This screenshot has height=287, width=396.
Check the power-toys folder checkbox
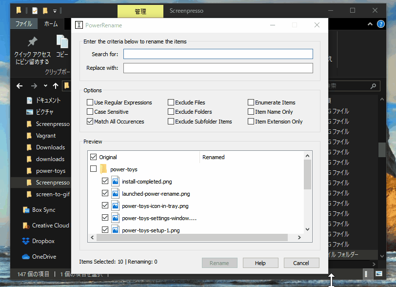coord(94,169)
